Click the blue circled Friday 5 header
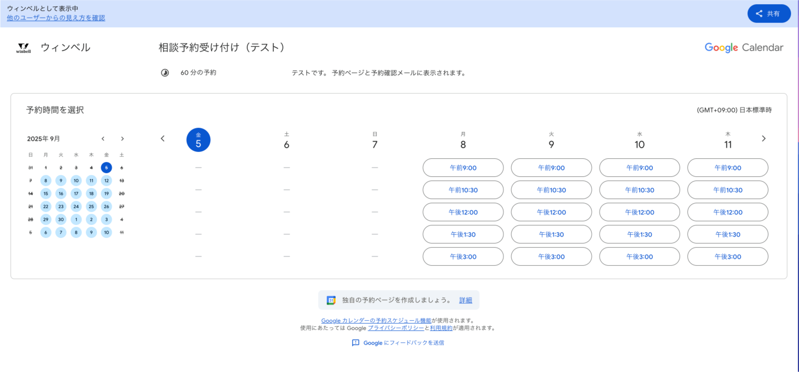This screenshot has width=799, height=372. [x=198, y=140]
